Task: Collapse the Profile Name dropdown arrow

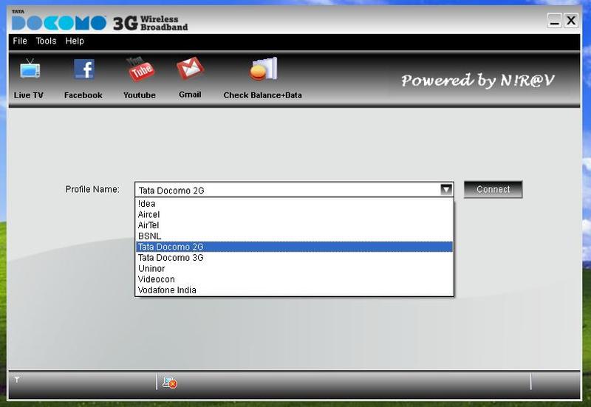Action: [445, 190]
